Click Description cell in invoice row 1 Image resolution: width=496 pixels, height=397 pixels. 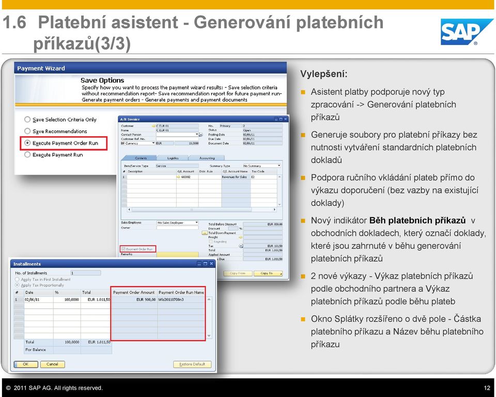(x=151, y=177)
